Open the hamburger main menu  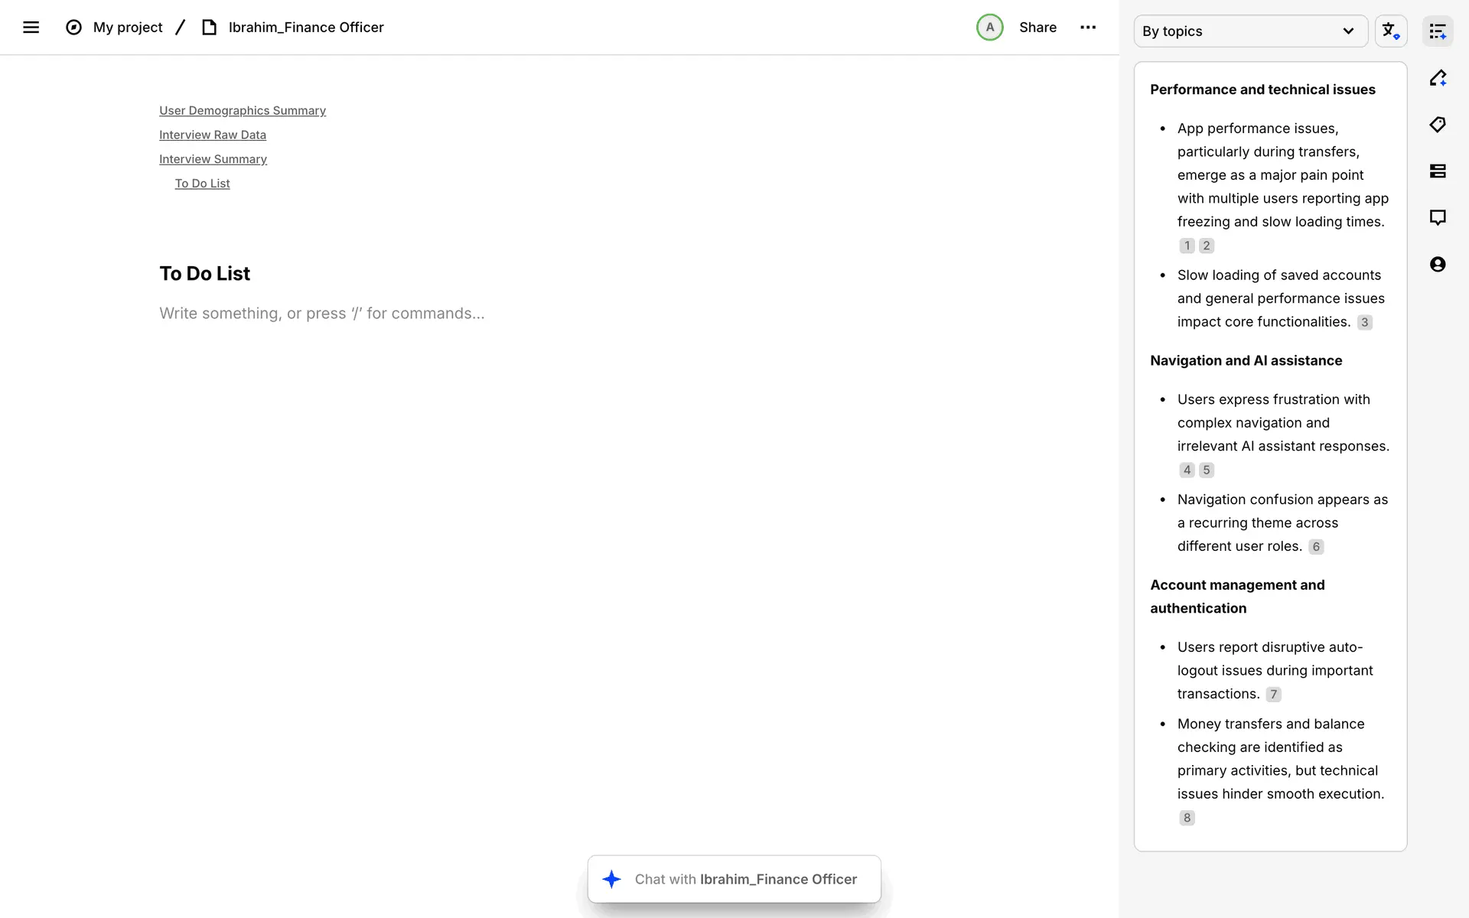coord(31,28)
